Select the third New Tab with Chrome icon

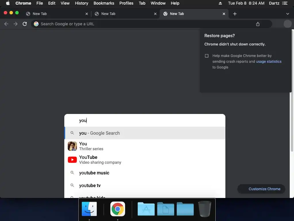click(194, 14)
